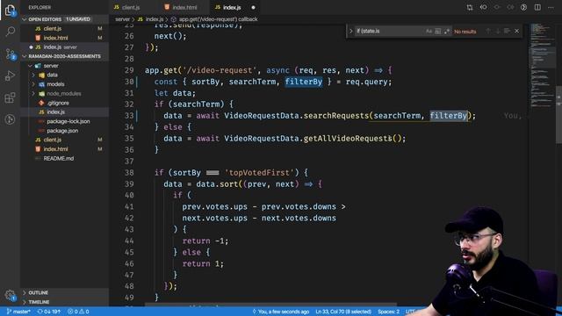Open client.js from Open Editors list

[x=53, y=29]
